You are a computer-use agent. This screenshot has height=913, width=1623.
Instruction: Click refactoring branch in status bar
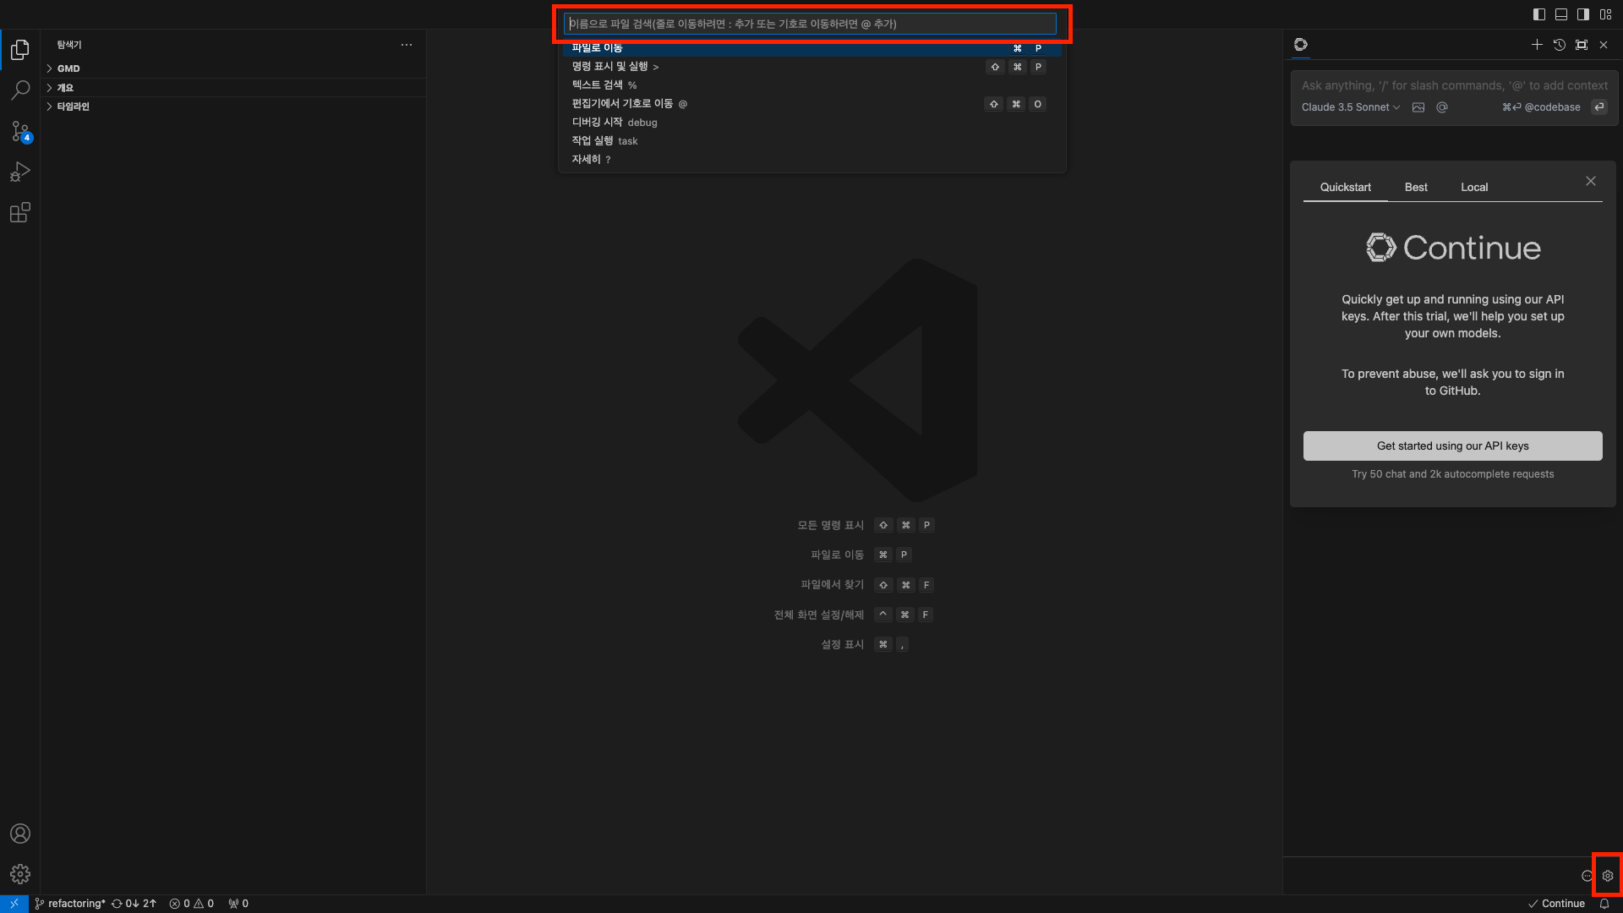[71, 904]
